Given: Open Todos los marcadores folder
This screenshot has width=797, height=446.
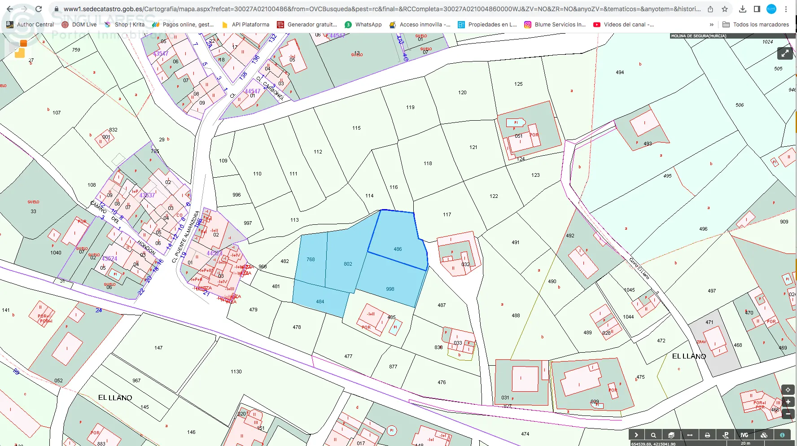Looking at the screenshot, I should pos(756,25).
